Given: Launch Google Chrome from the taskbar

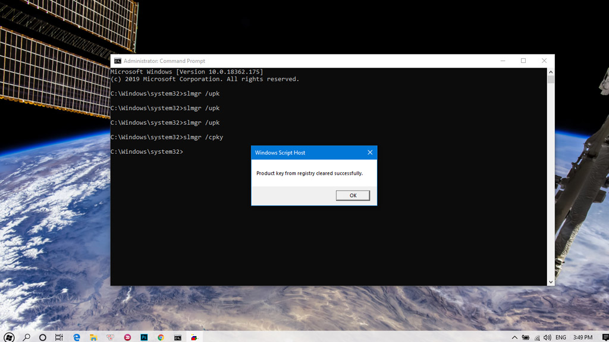Looking at the screenshot, I should click(x=161, y=337).
